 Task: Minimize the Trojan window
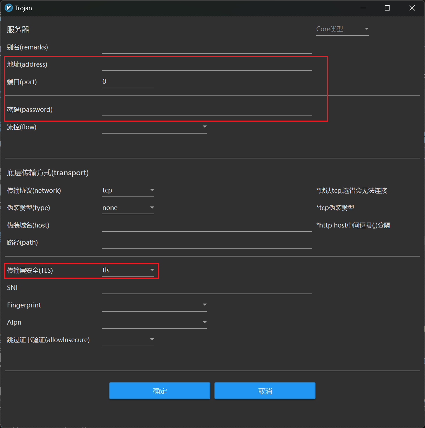click(363, 8)
